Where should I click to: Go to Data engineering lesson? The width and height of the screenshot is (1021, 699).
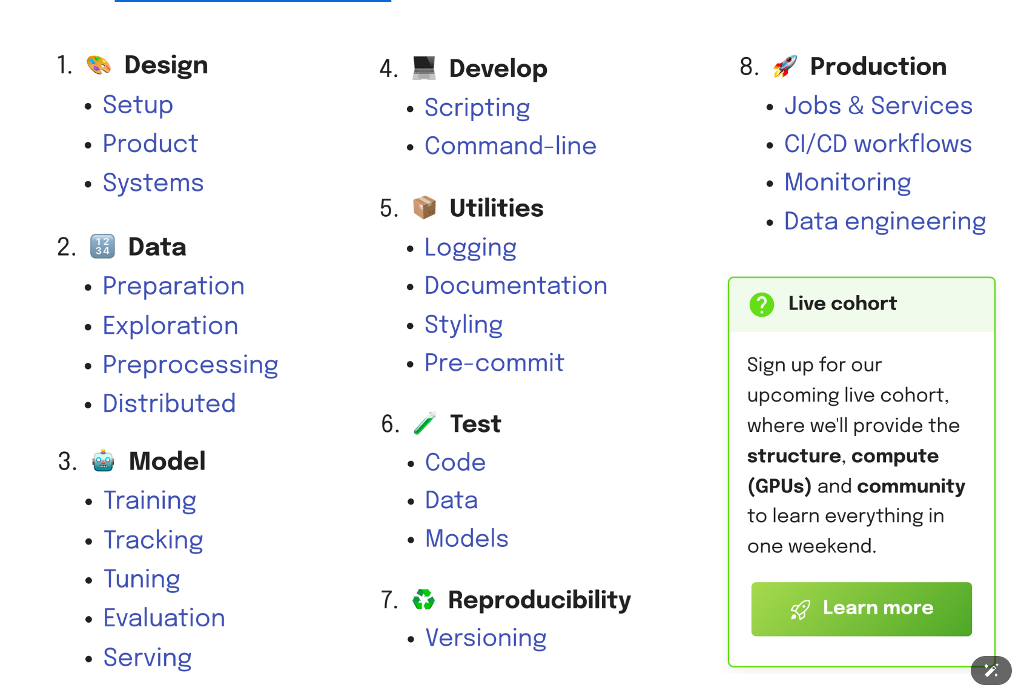[885, 222]
